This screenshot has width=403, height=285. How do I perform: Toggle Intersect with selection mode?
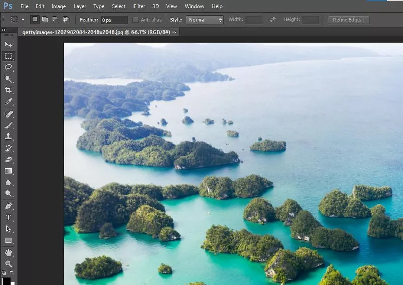(66, 20)
